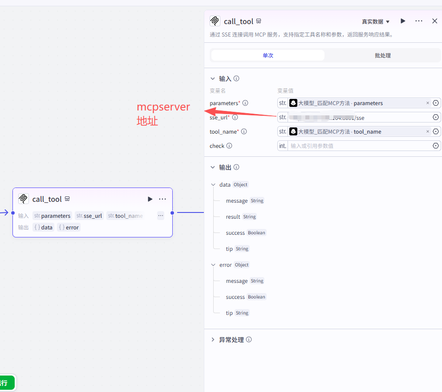The width and height of the screenshot is (442, 392).
Task: Click the variable picker icon in sse_url row
Action: point(436,117)
